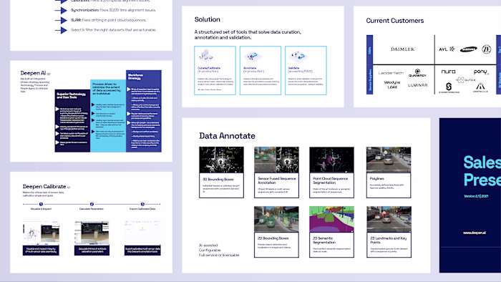The height and width of the screenshot is (282, 501).
Task: Click the Velodyne LiDAR logo
Action: click(x=392, y=84)
